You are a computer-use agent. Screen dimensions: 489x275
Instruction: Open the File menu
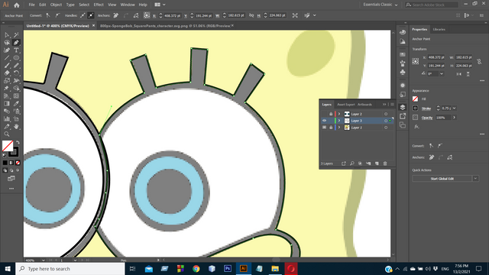point(31,5)
